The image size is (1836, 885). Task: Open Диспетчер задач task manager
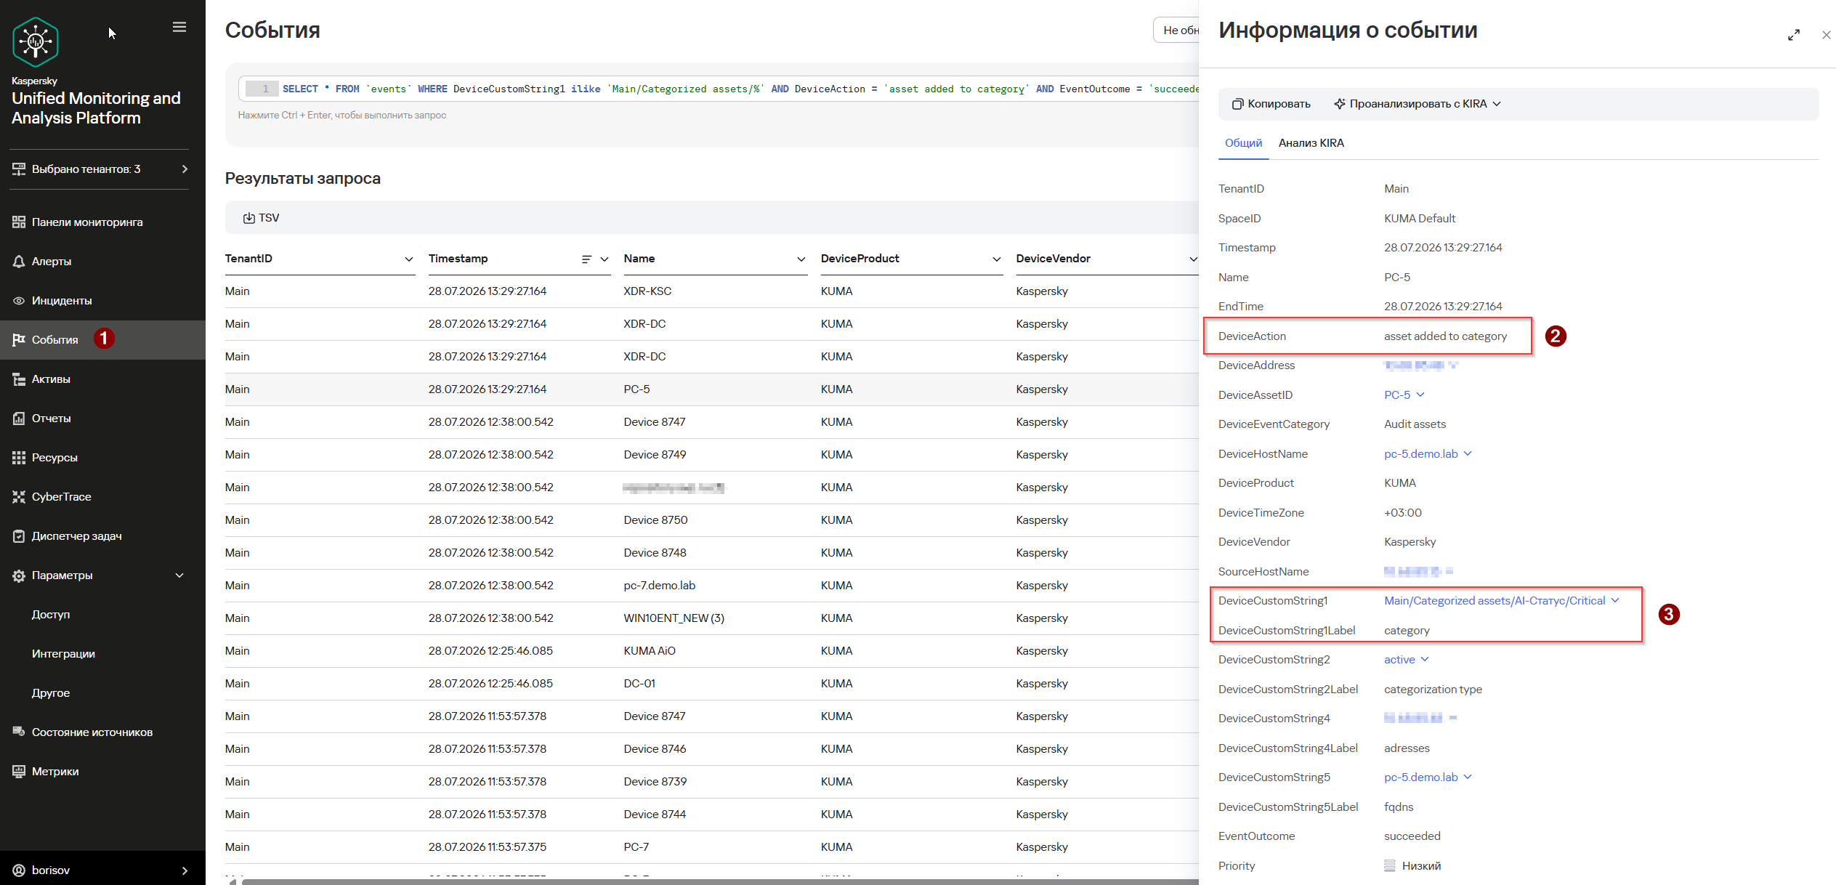tap(76, 536)
